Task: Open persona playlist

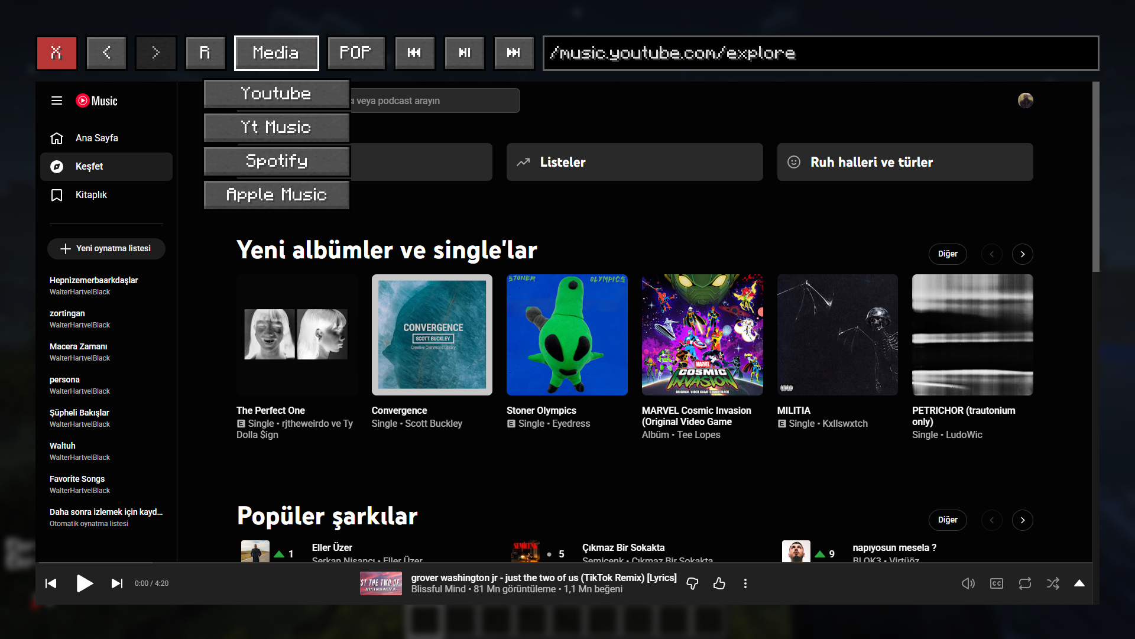Action: click(106, 385)
